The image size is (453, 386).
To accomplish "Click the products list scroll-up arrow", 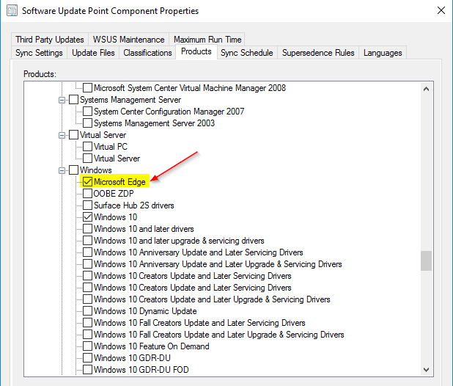I will point(426,89).
